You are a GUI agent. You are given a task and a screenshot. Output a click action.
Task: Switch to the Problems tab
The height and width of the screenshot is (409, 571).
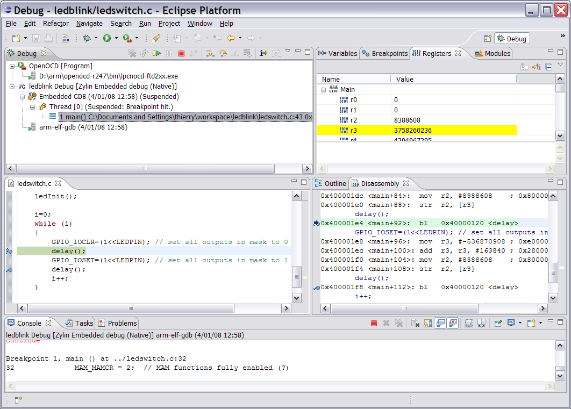tap(118, 323)
